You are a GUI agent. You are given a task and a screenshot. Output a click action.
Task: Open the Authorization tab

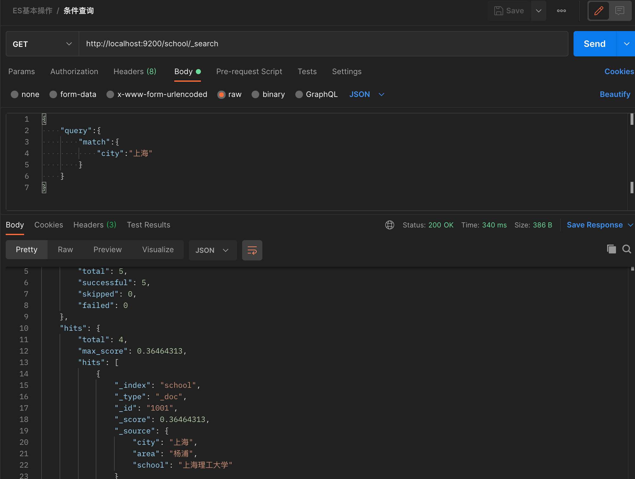pos(74,72)
